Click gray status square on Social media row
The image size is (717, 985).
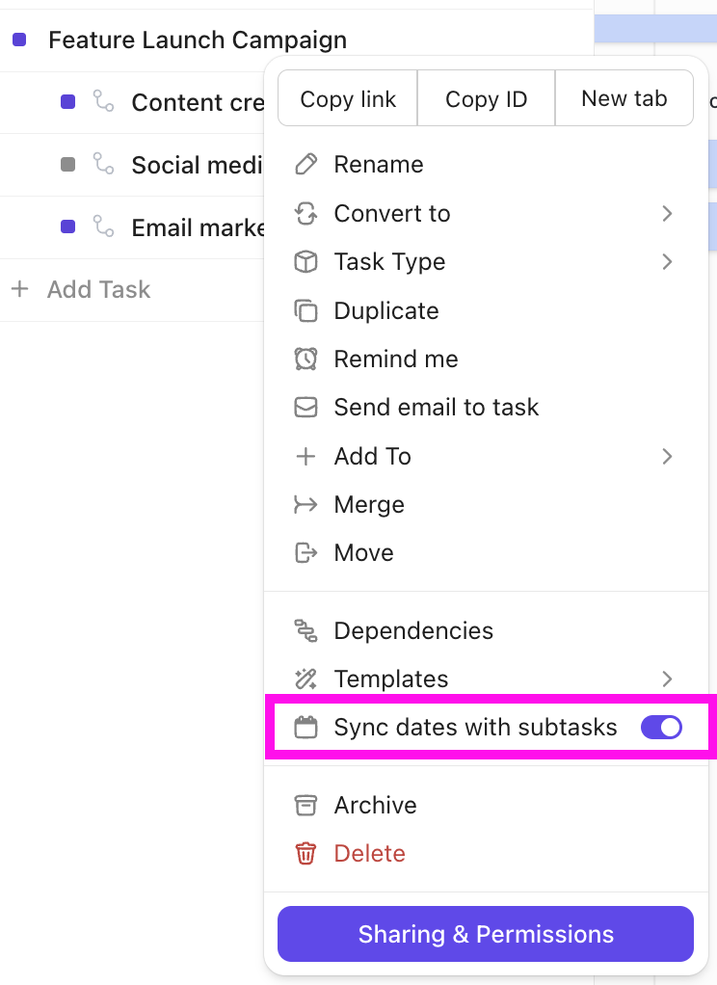click(67, 165)
